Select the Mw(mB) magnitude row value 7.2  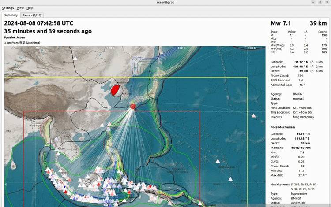click(292, 48)
